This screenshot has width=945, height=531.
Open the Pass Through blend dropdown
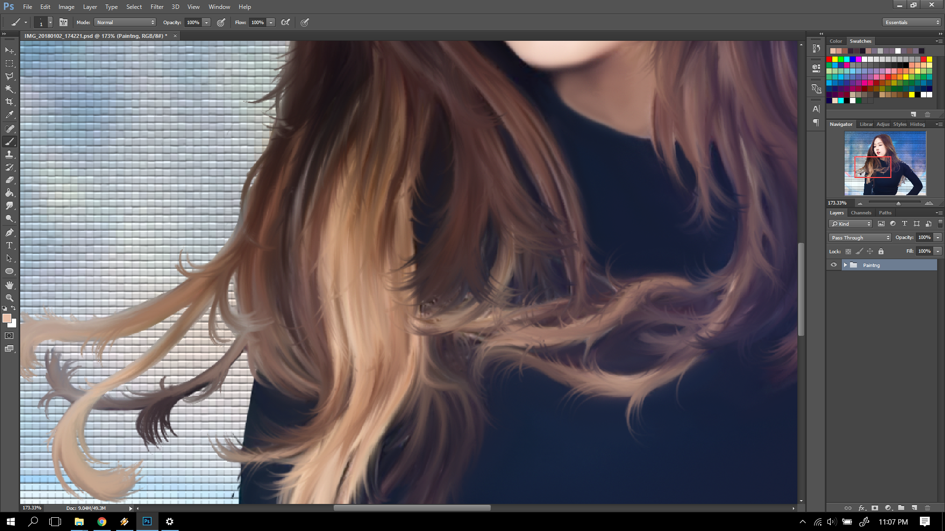pos(860,237)
